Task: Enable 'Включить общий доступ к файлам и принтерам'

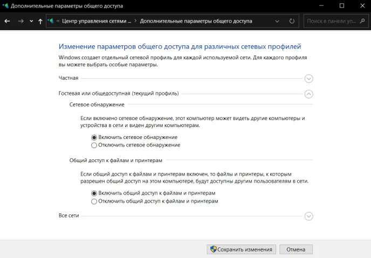Action: tap(94, 193)
